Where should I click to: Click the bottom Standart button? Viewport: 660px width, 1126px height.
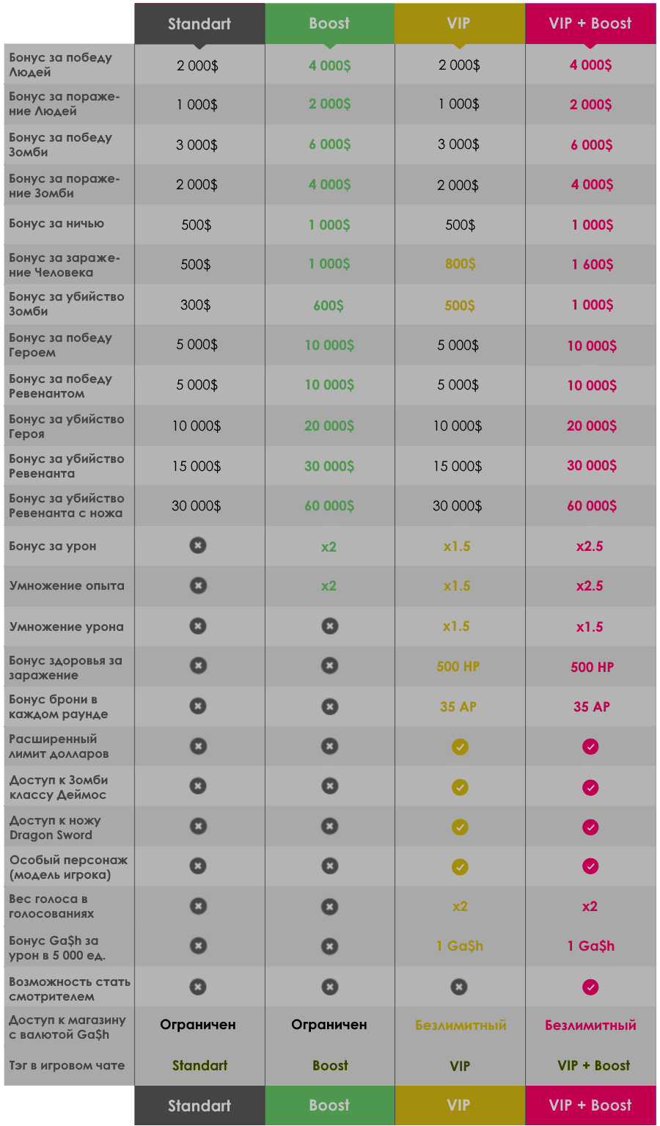click(x=199, y=1105)
